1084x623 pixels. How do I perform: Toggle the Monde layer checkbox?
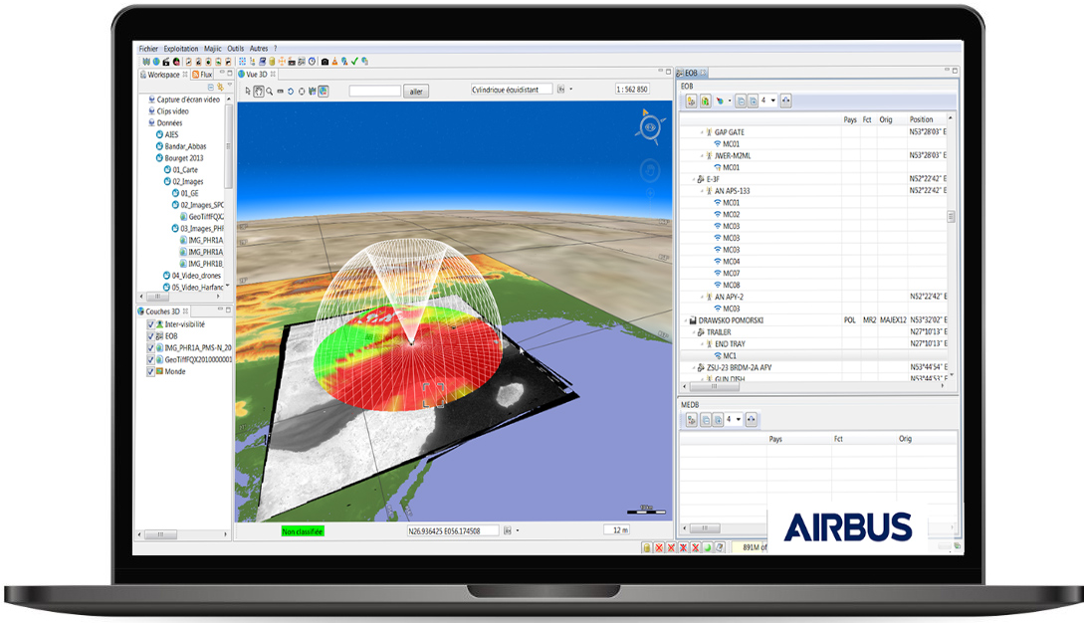point(151,371)
